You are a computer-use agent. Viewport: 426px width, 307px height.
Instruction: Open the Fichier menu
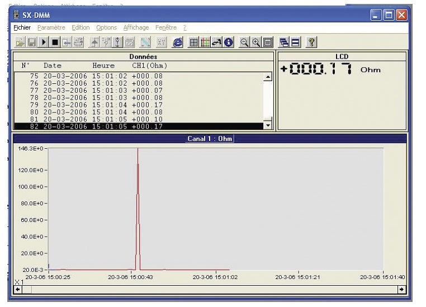(x=22, y=27)
